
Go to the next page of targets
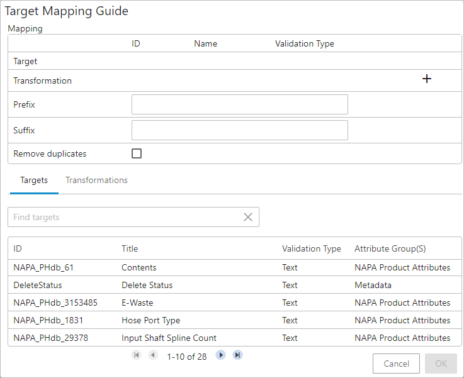220,355
